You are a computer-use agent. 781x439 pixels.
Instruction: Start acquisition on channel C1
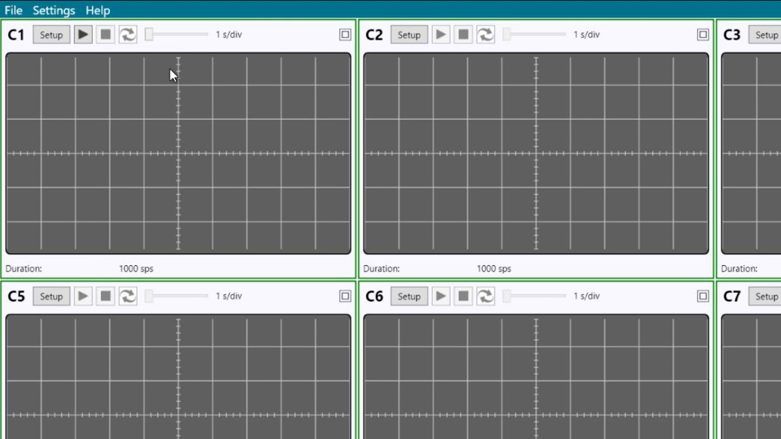pos(83,35)
